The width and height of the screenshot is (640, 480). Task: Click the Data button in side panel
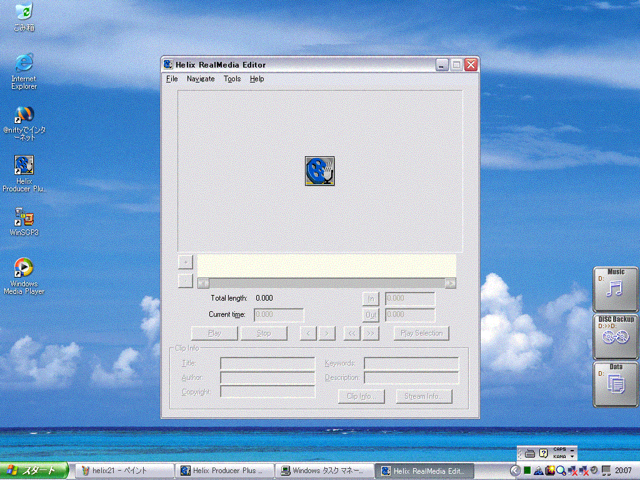(616, 384)
